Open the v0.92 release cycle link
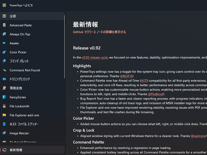This screenshot has width=207, height=155. pyautogui.click(x=95, y=57)
